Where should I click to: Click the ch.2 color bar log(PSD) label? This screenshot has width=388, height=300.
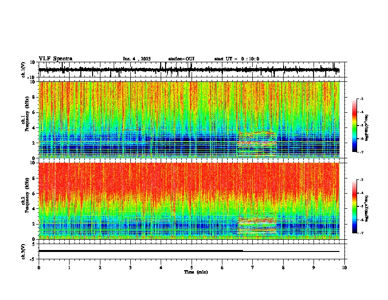pyautogui.click(x=366, y=208)
